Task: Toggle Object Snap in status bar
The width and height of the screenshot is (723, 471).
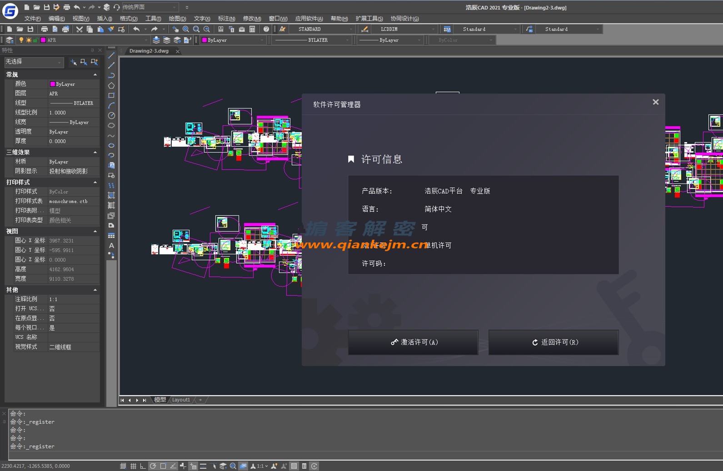Action: pyautogui.click(x=163, y=466)
